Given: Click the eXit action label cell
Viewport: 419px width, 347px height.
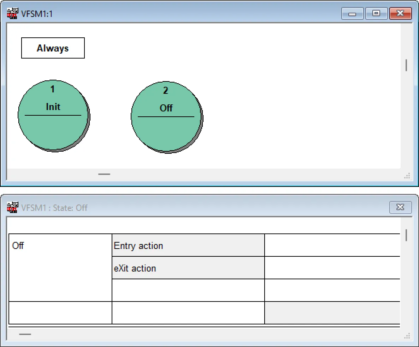Looking at the screenshot, I should [188, 268].
